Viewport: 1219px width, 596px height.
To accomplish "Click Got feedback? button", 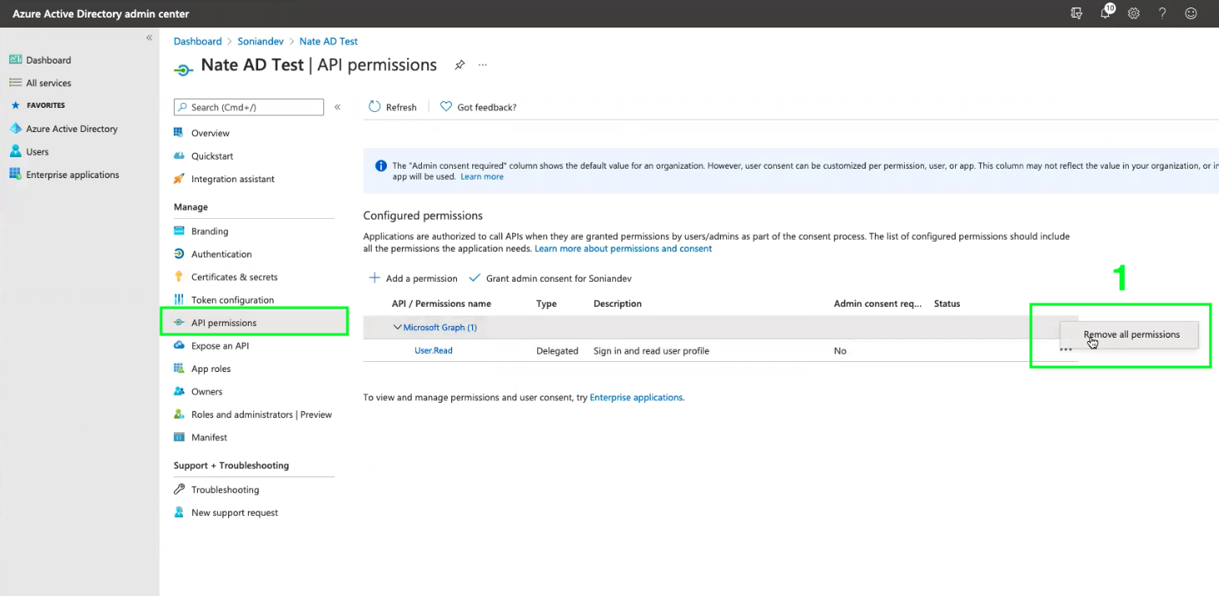I will tap(479, 107).
